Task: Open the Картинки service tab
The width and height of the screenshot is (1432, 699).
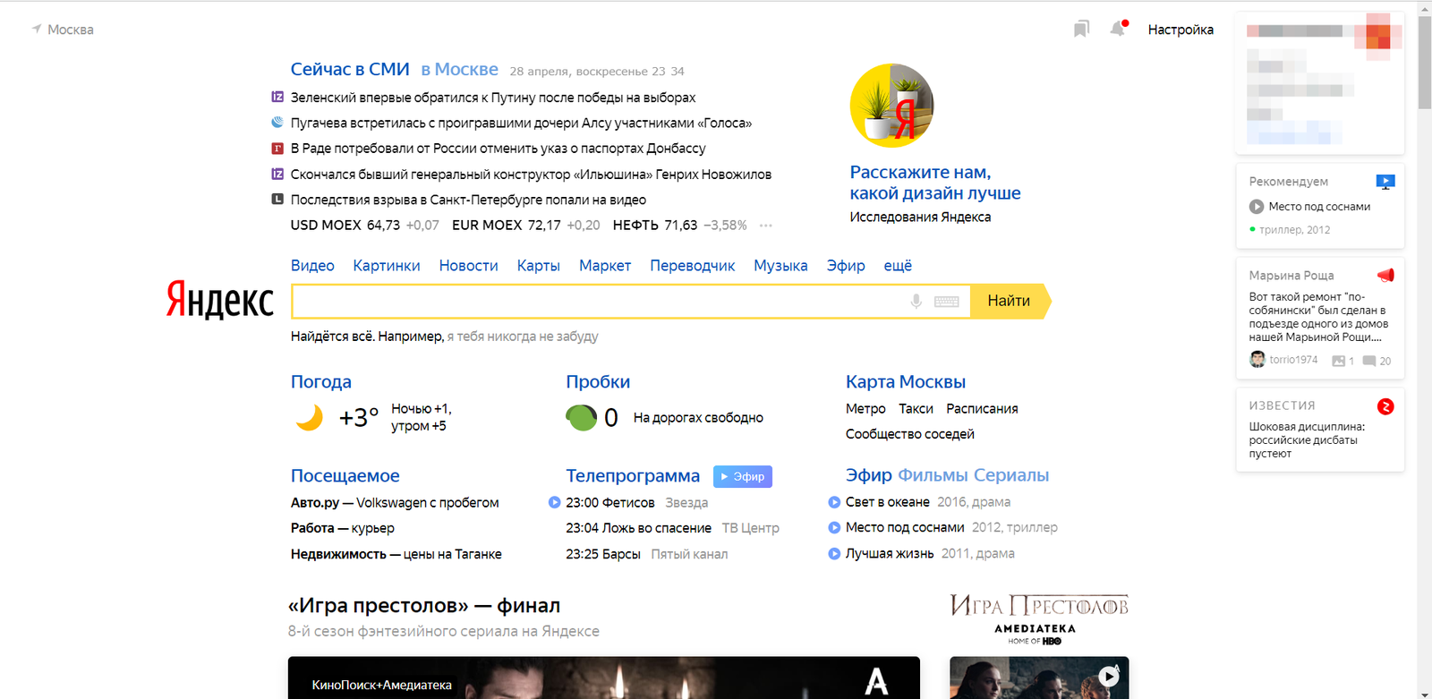Action: pos(387,266)
